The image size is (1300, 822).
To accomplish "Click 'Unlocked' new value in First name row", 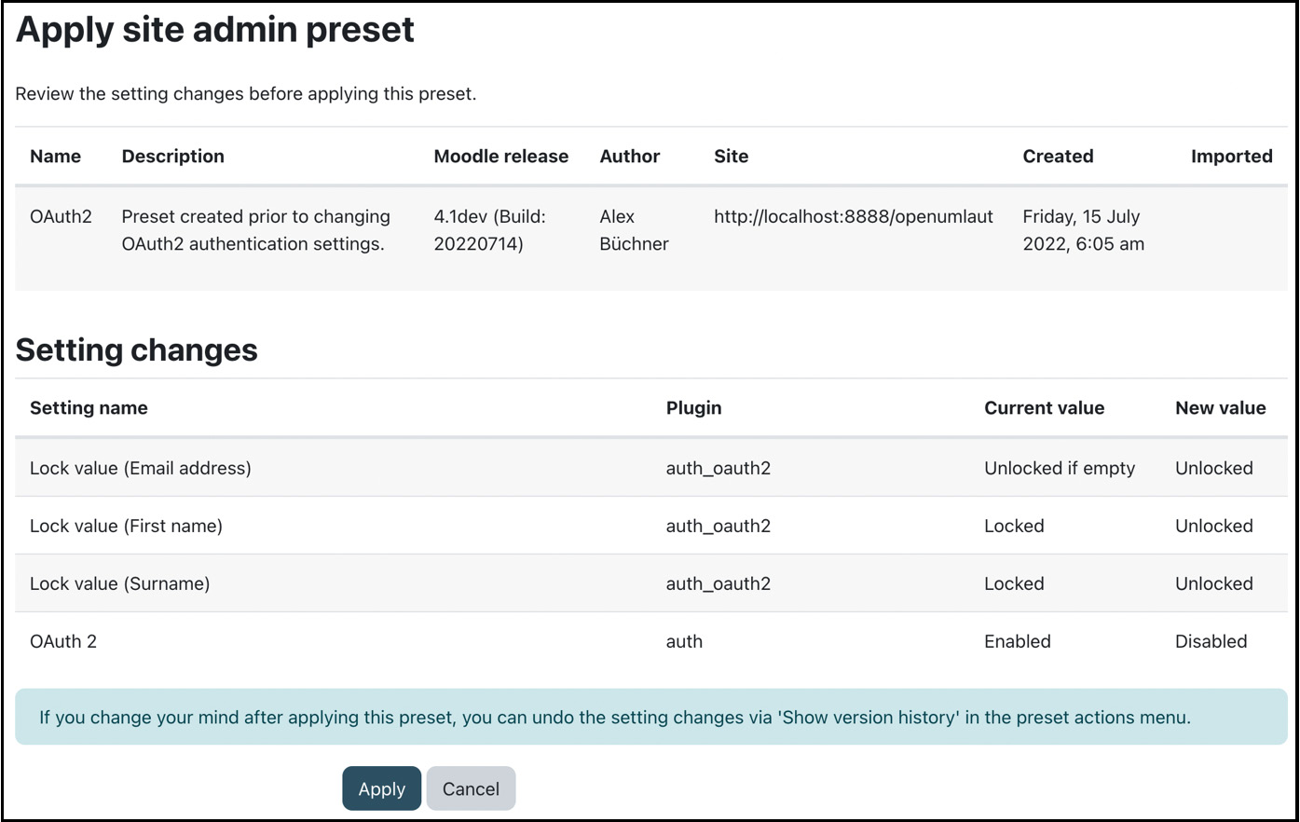I will coord(1214,526).
